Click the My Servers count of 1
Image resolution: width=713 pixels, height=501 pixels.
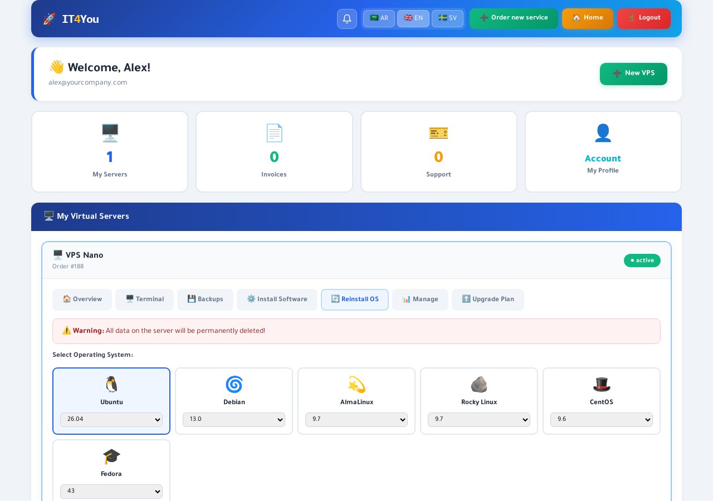(x=110, y=158)
